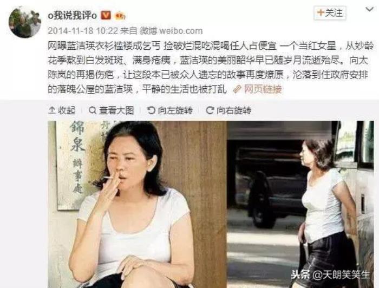Rotate the image right with 向右旋转
Viewport: 379px width, 288px height.
tap(228, 110)
